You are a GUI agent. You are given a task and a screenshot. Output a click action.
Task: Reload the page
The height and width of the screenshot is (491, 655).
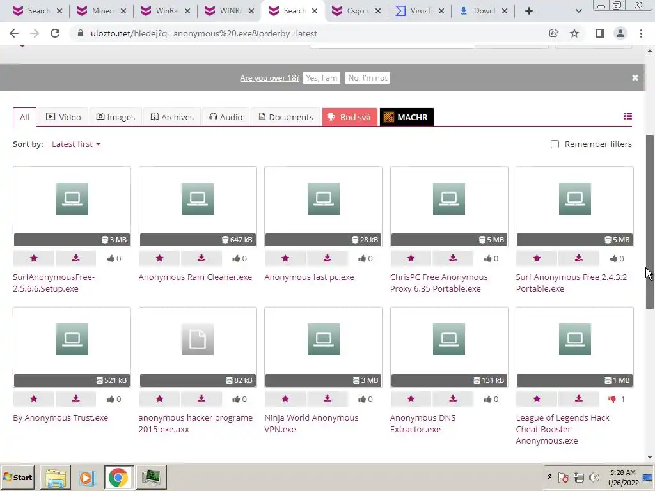pyautogui.click(x=55, y=33)
